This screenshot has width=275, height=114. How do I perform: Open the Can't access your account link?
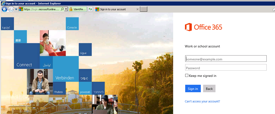pyautogui.click(x=202, y=101)
